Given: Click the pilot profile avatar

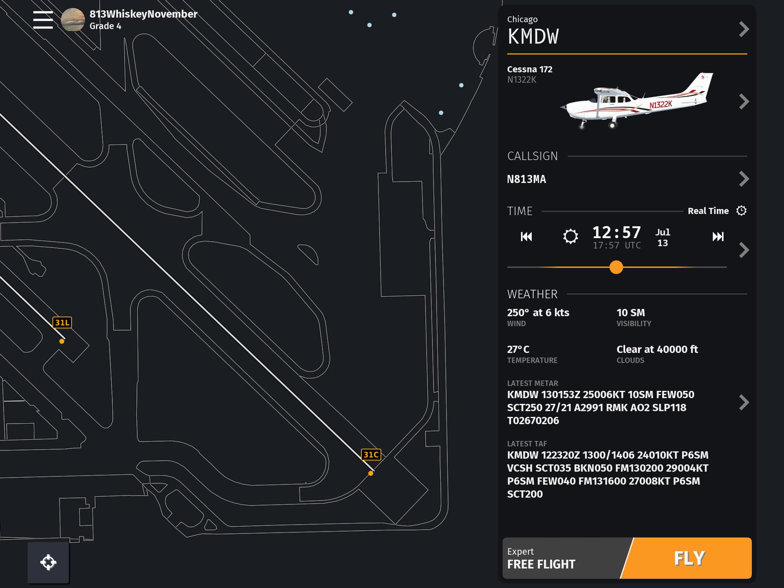Looking at the screenshot, I should 73,20.
